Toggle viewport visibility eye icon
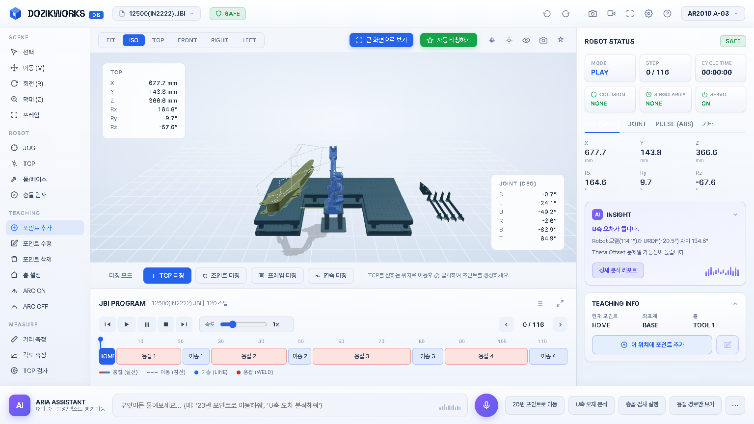This screenshot has height=424, width=754. [x=526, y=40]
